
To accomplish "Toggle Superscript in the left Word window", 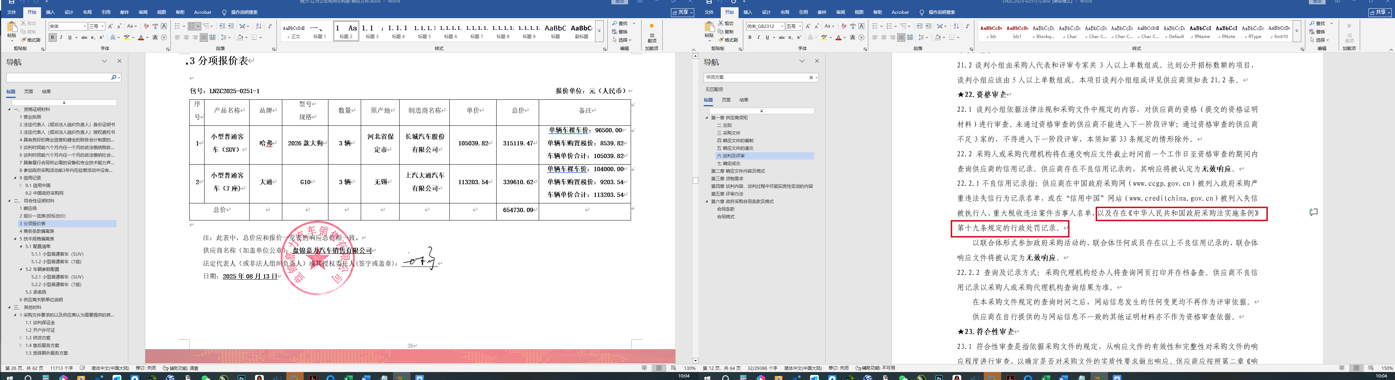I will point(102,37).
